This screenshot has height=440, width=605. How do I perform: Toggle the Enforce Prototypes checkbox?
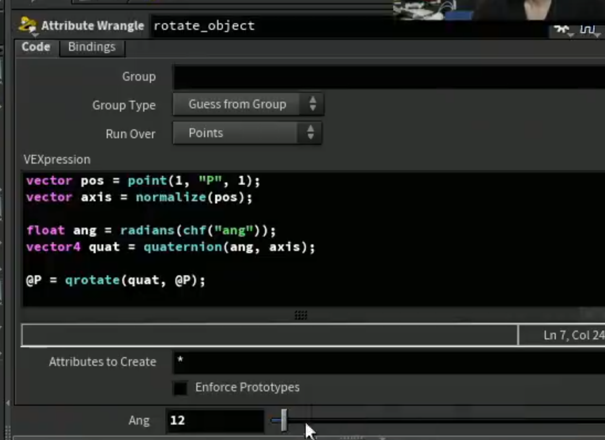point(180,387)
